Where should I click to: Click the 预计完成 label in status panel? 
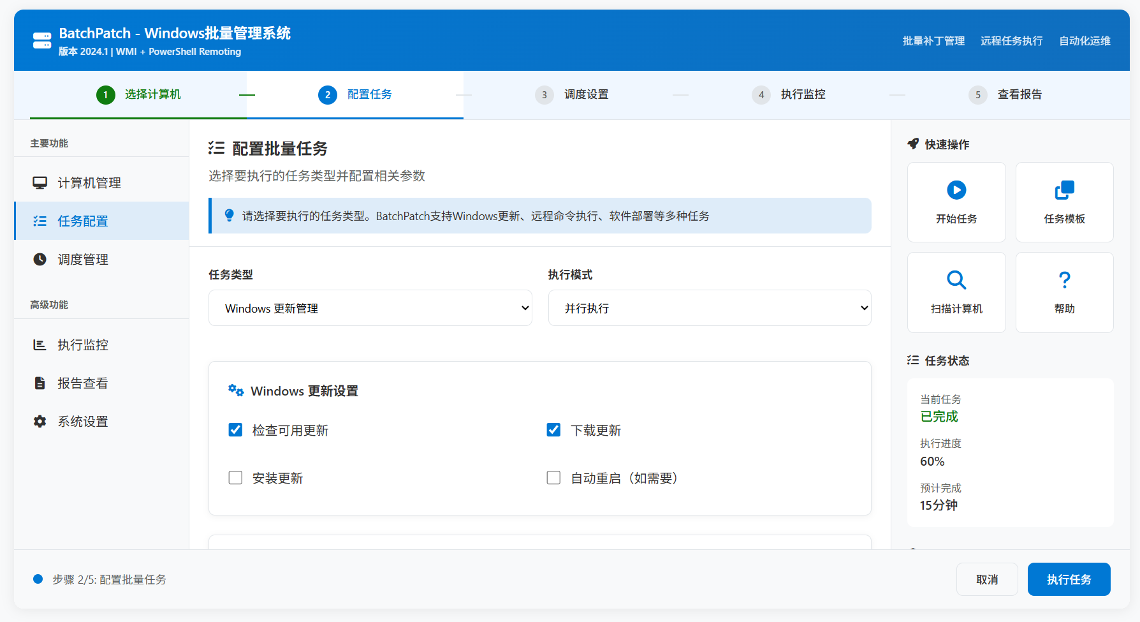tap(940, 488)
